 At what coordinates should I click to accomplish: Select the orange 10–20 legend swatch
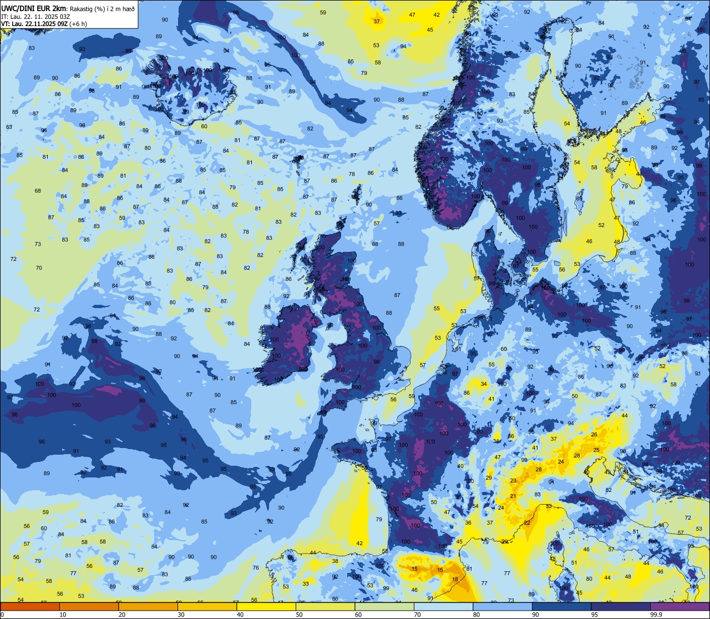coord(89,607)
